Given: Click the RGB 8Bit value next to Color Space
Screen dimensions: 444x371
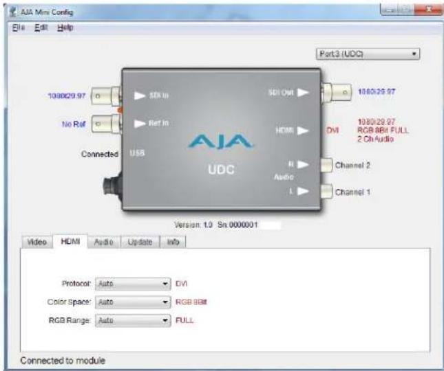Looking at the screenshot, I should point(191,302).
